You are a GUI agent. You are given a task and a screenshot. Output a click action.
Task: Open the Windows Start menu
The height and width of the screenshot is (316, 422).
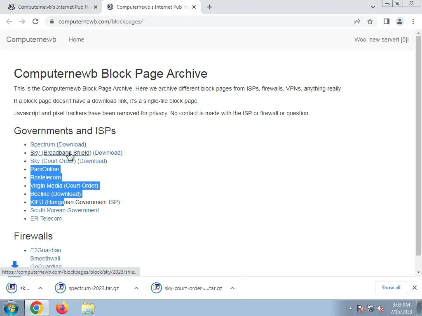point(11,308)
